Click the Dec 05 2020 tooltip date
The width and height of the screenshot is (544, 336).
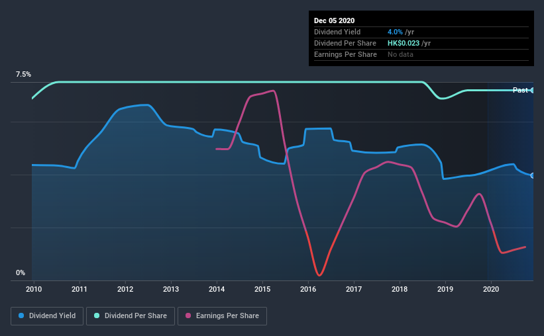pos(334,21)
